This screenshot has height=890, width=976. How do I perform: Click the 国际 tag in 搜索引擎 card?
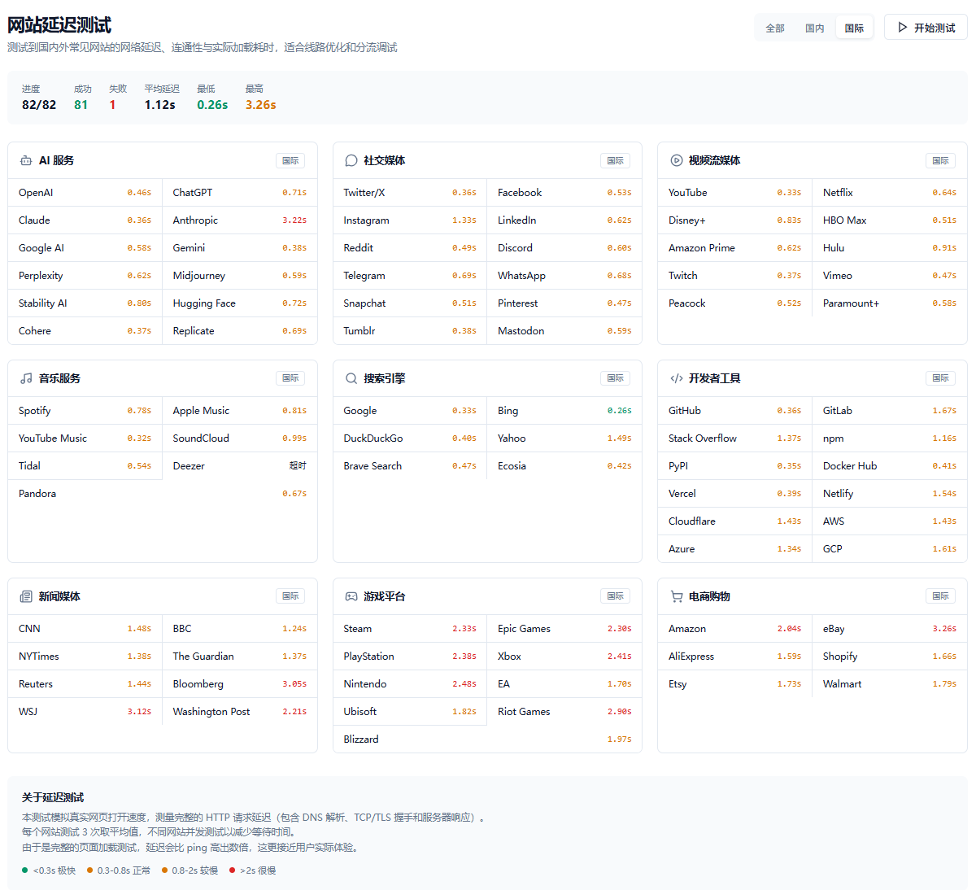(x=615, y=378)
